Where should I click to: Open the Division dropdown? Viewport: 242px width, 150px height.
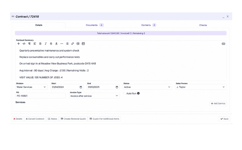click(x=31, y=87)
